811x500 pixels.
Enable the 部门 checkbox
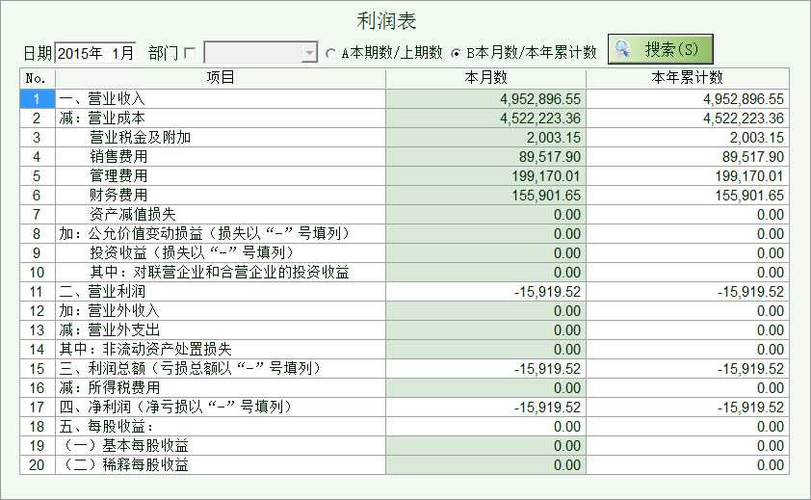click(x=189, y=52)
